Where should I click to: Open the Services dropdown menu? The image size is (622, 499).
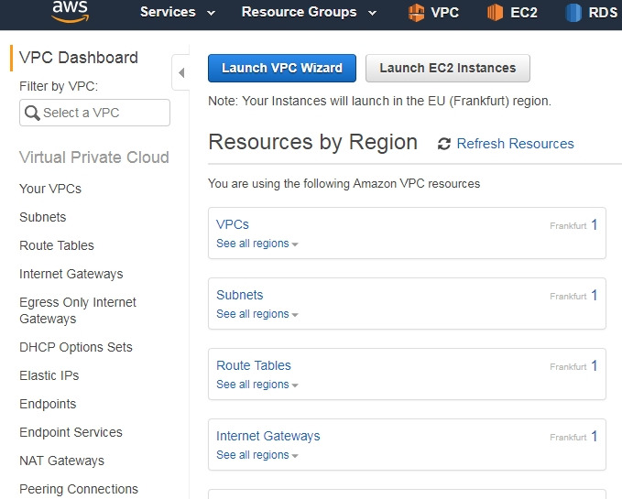pos(178,12)
